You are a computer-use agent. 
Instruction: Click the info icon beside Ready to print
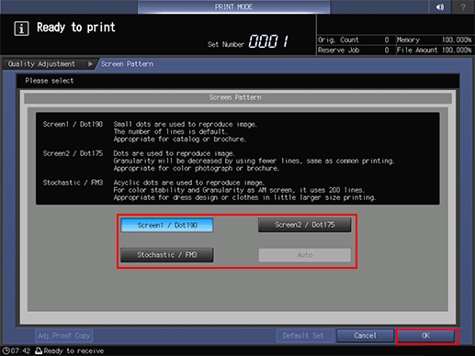click(21, 28)
